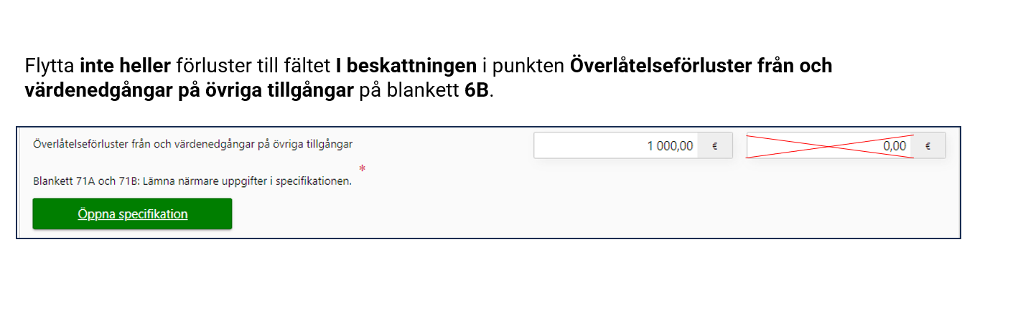Click the form label starting "Överlåtelseförluster" inside the panel
This screenshot has height=323, width=1013.
point(192,145)
